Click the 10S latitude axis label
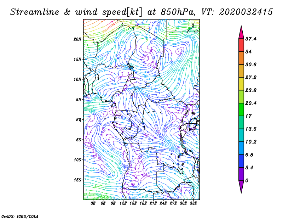283x219 pixels. (x=78, y=159)
